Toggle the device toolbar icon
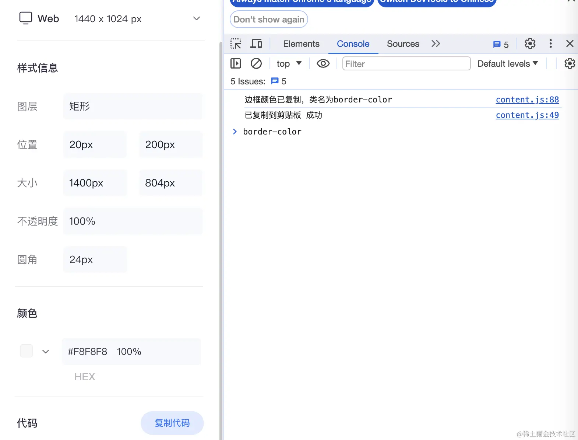This screenshot has height=440, width=578. pyautogui.click(x=256, y=44)
